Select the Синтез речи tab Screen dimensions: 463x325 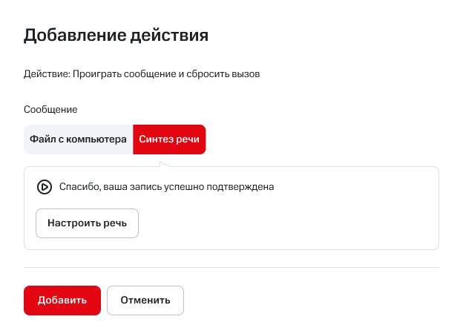[x=169, y=139]
